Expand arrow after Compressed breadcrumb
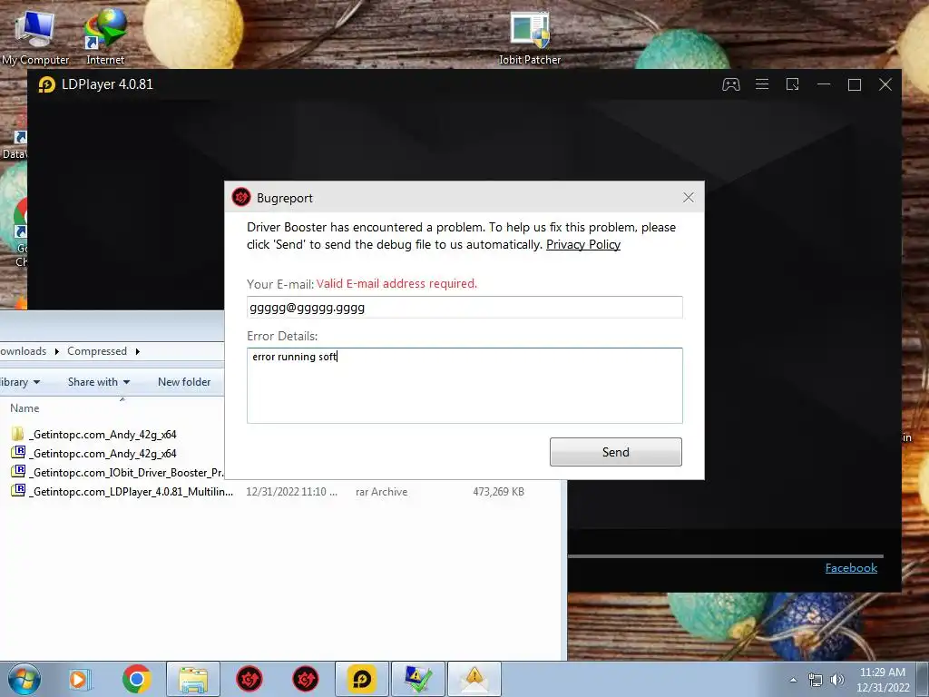The image size is (929, 697). (x=138, y=351)
